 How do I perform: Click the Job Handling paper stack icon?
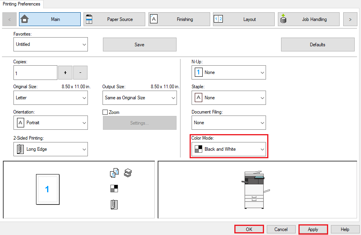283,19
